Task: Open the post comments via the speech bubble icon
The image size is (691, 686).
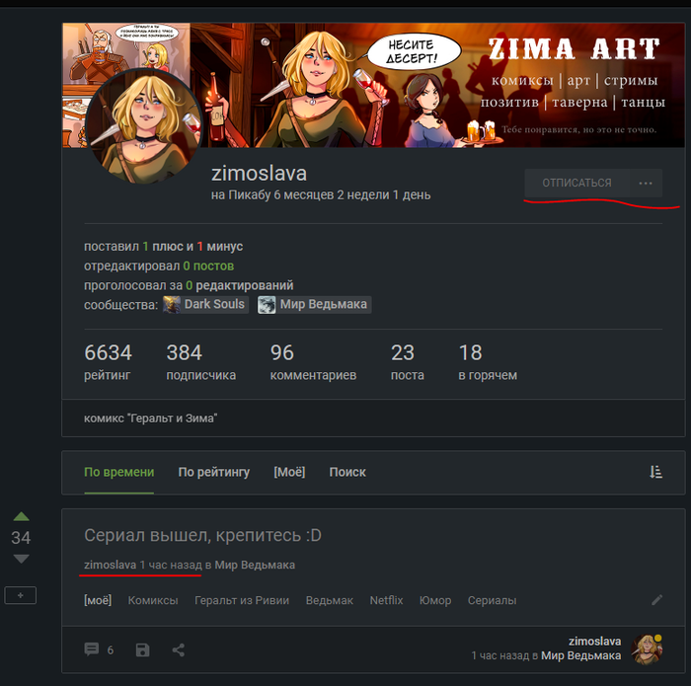Action: pos(92,649)
